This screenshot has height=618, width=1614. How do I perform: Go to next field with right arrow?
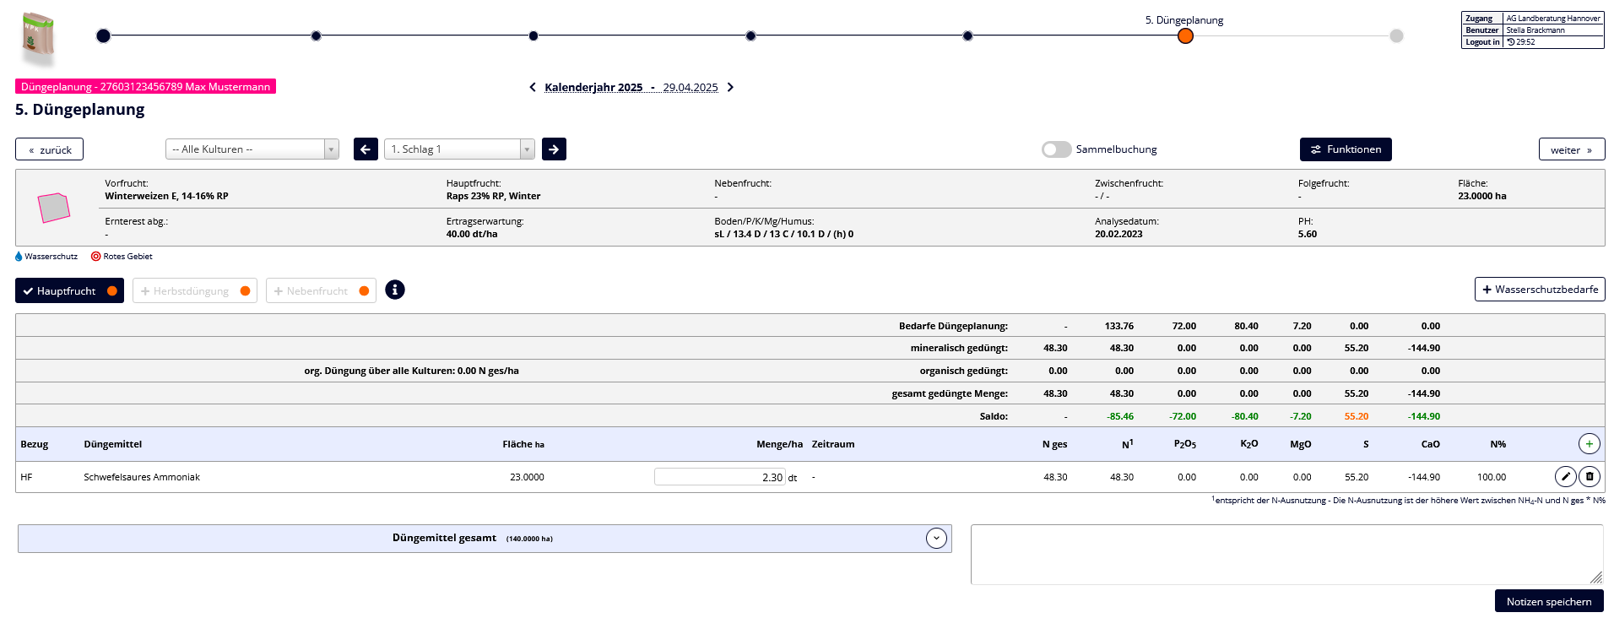pyautogui.click(x=554, y=149)
